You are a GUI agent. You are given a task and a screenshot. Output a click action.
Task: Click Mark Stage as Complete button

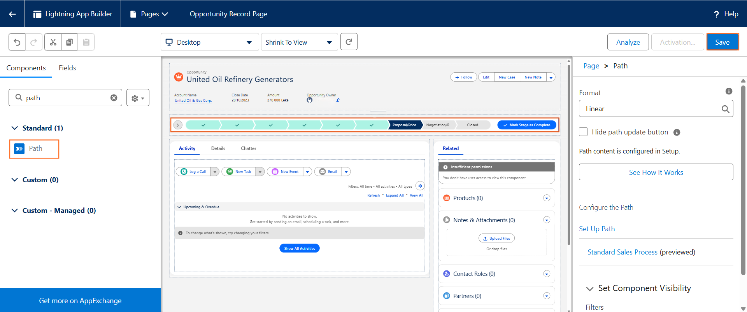[527, 125]
